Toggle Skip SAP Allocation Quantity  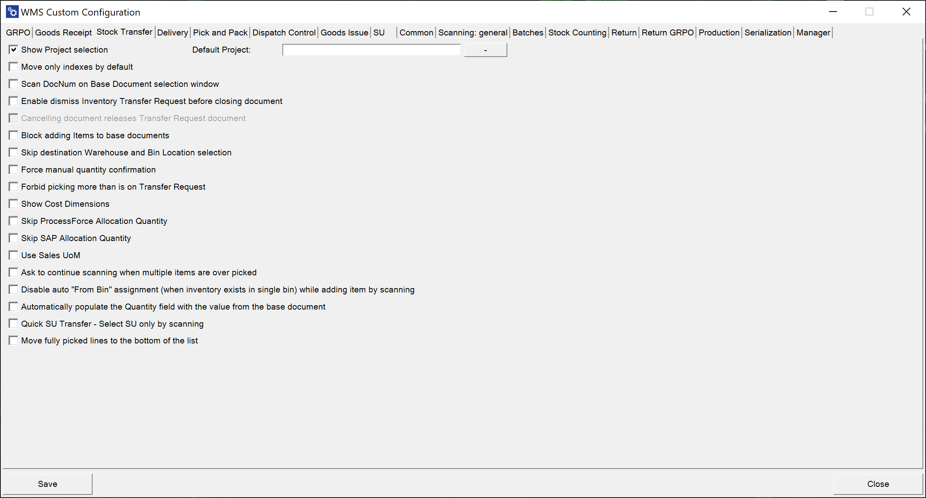pyautogui.click(x=14, y=238)
